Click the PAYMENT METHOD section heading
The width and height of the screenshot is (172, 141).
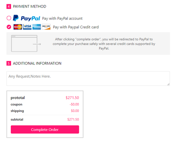(x=29, y=6)
